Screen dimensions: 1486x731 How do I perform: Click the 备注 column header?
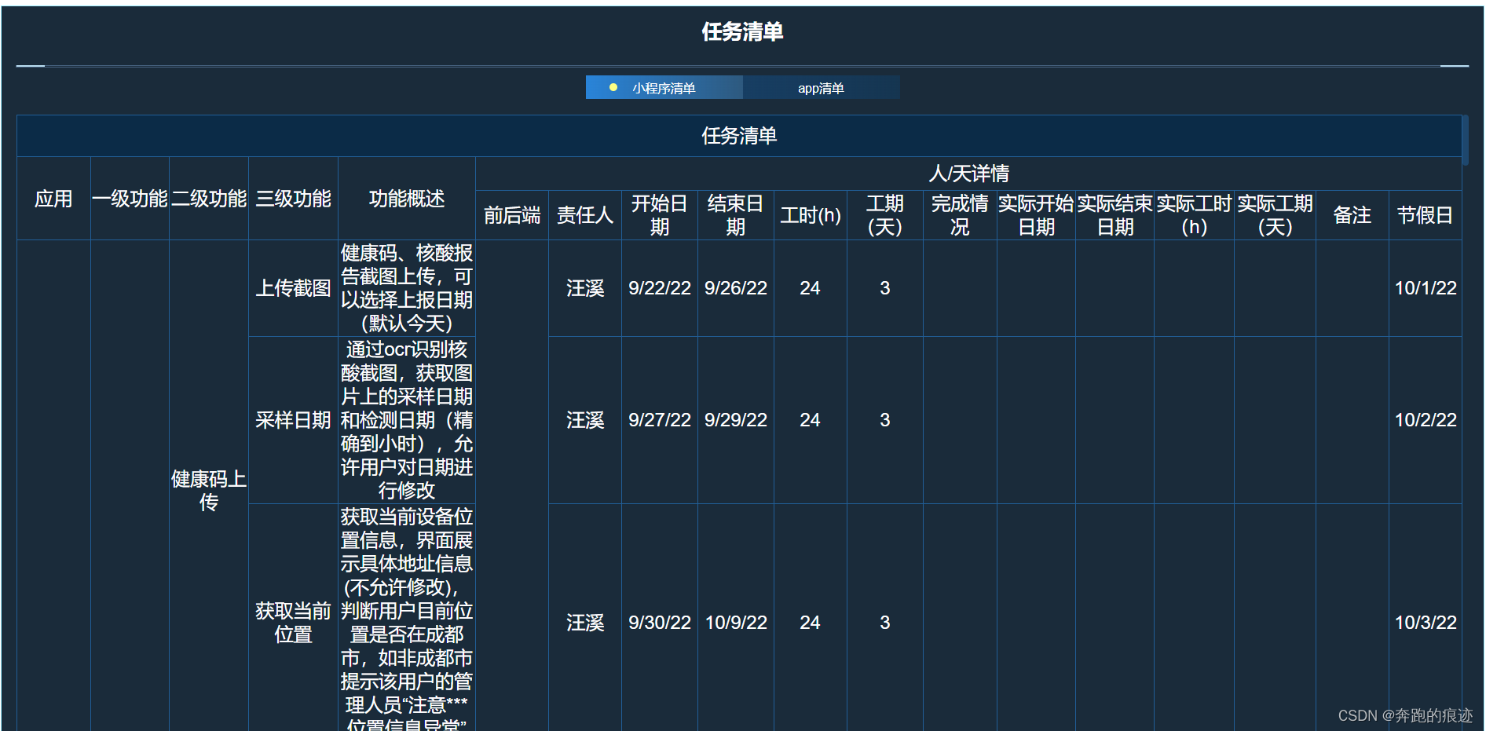pyautogui.click(x=1352, y=215)
